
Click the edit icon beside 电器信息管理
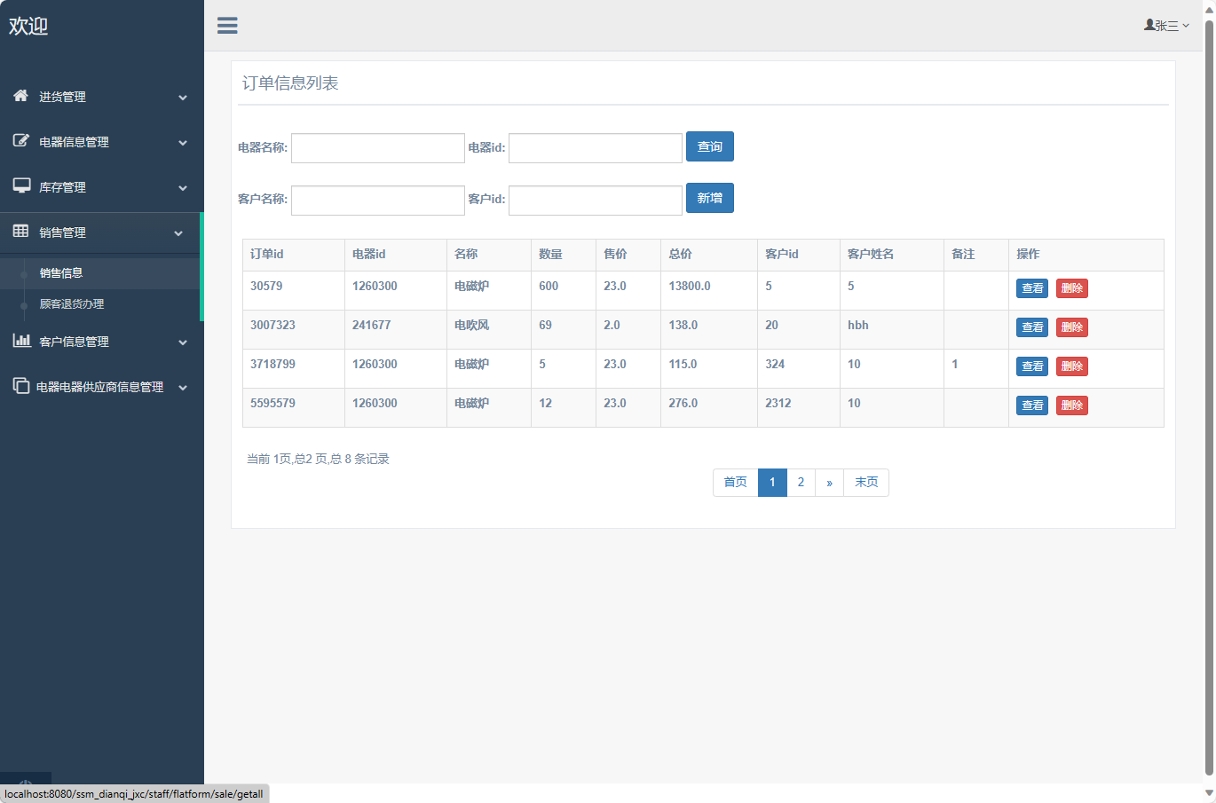[x=21, y=141]
